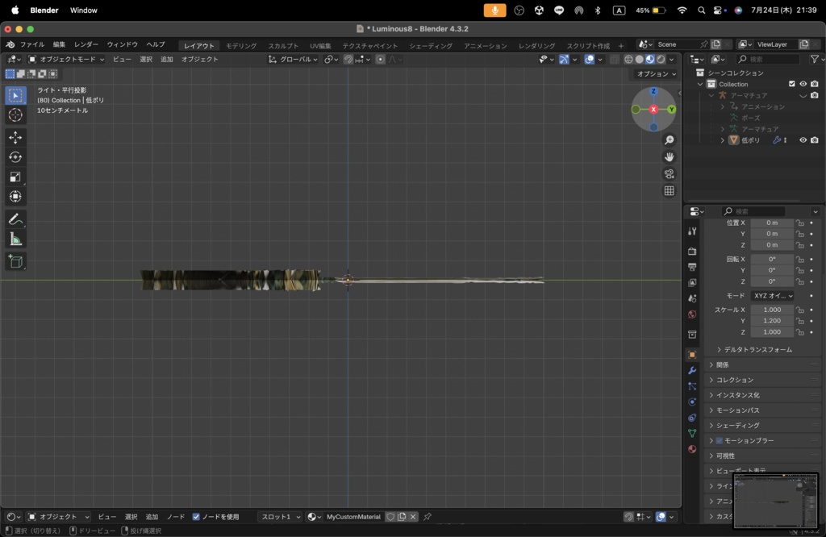Open the ファイル menu

(x=32, y=45)
